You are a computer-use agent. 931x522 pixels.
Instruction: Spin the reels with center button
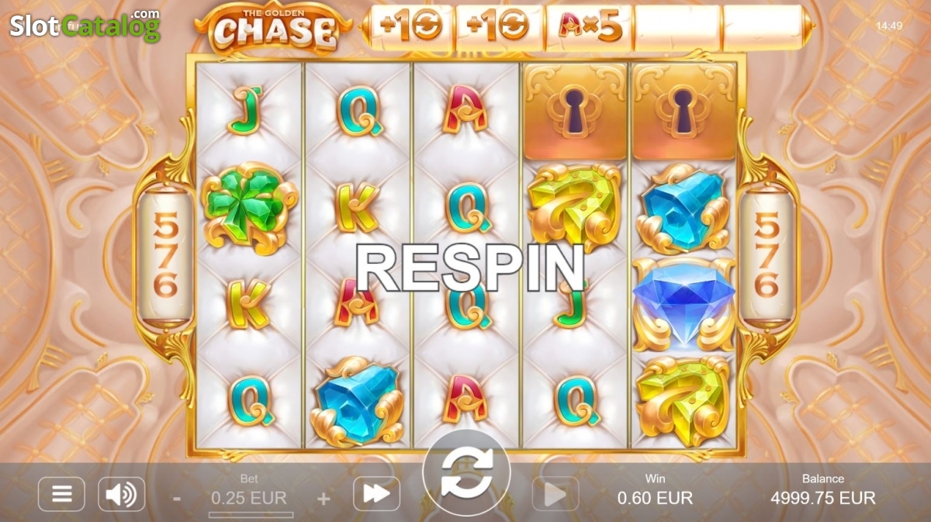click(466, 473)
